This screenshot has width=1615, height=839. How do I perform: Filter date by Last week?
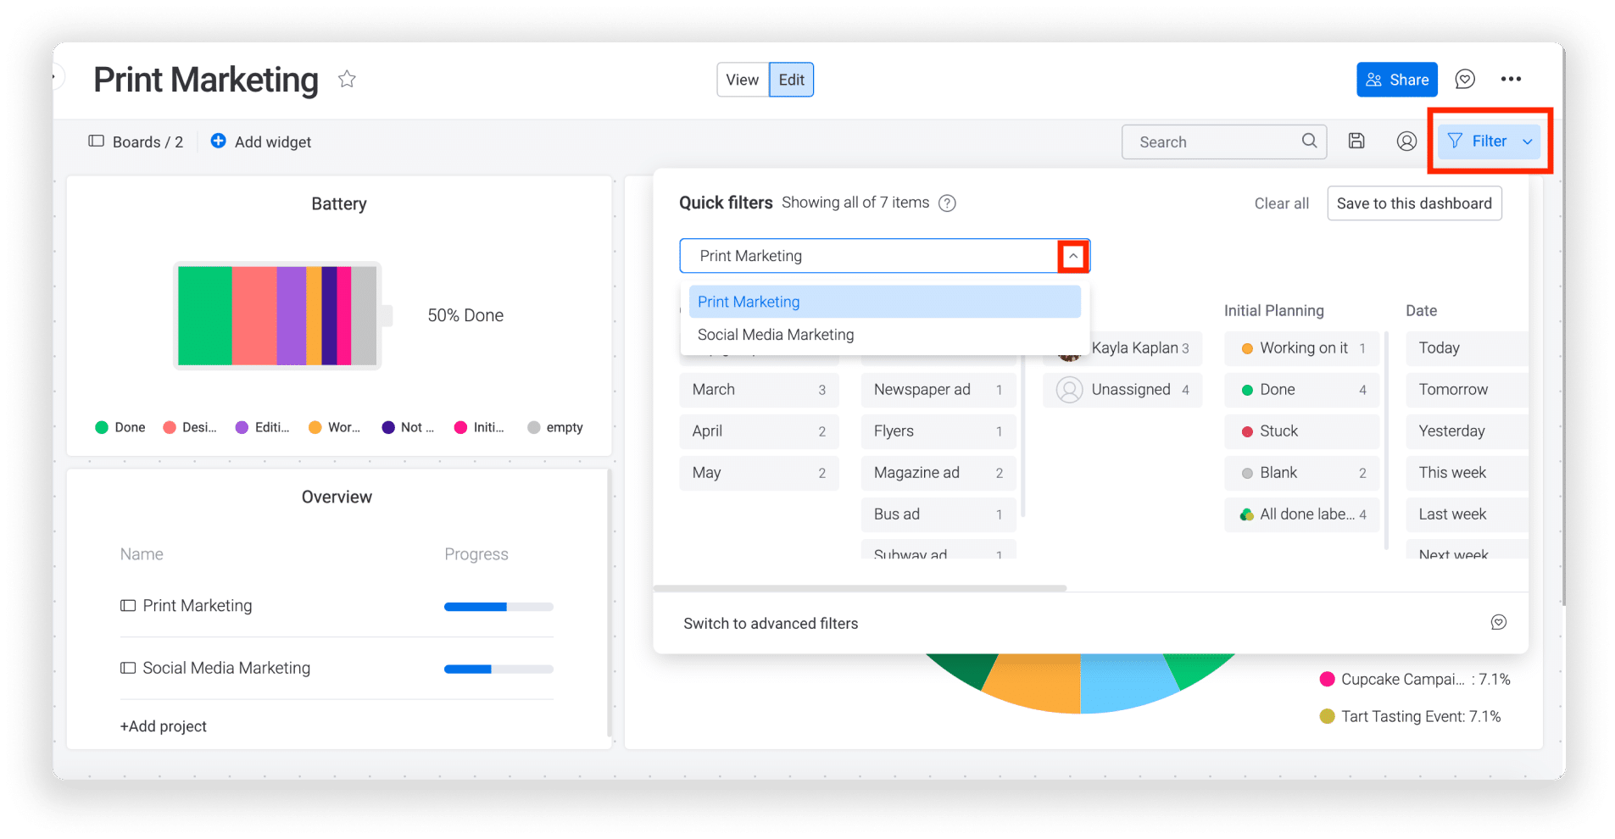(1467, 514)
